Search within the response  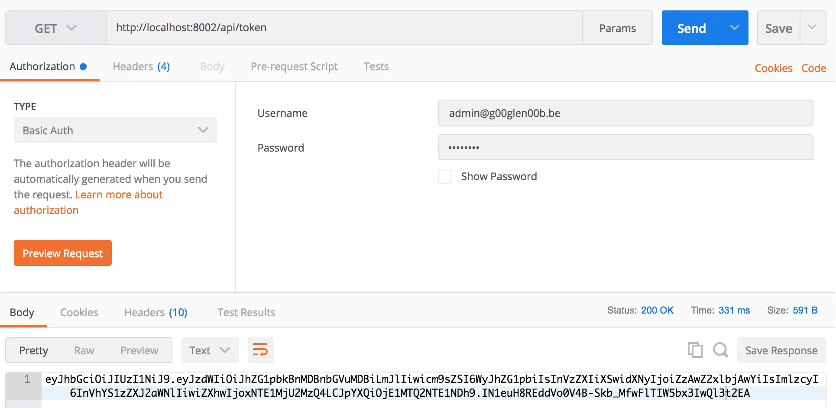tap(720, 350)
